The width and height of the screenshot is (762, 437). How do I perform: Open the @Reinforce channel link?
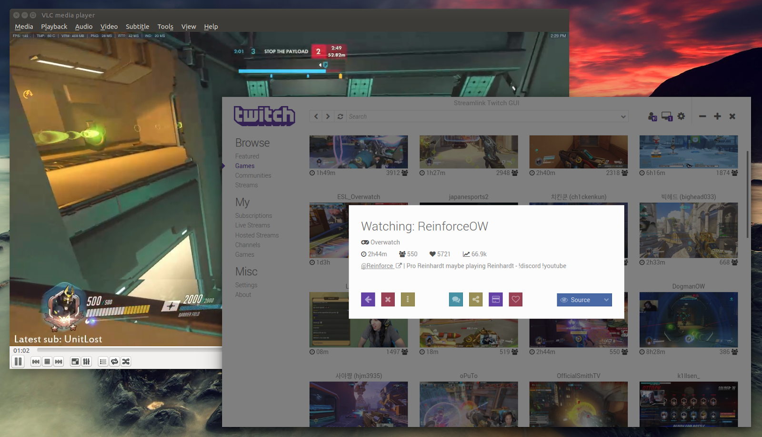click(x=378, y=266)
